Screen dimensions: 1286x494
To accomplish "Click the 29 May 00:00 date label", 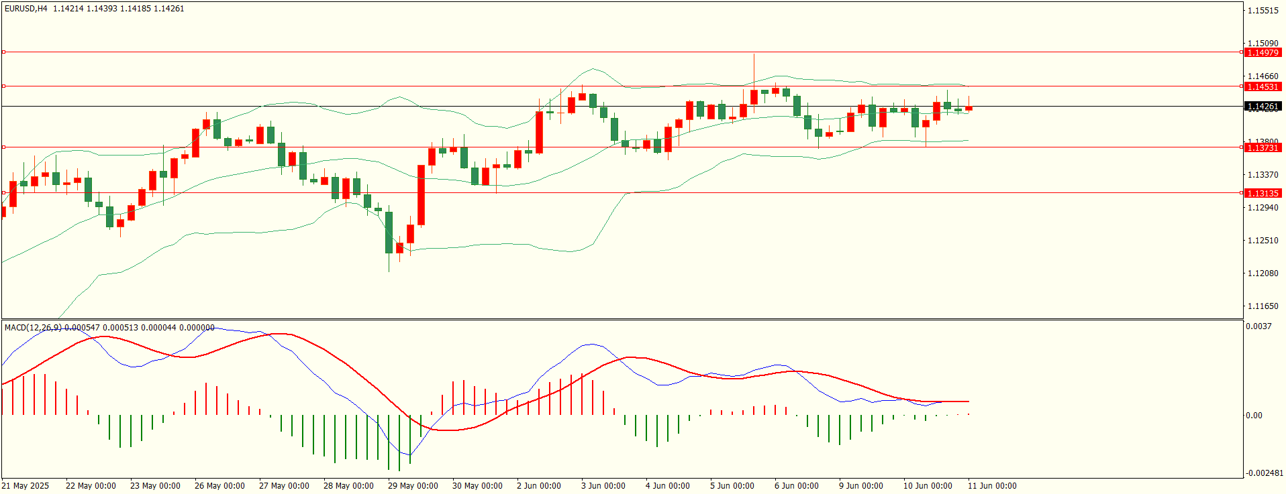I will tap(413, 486).
